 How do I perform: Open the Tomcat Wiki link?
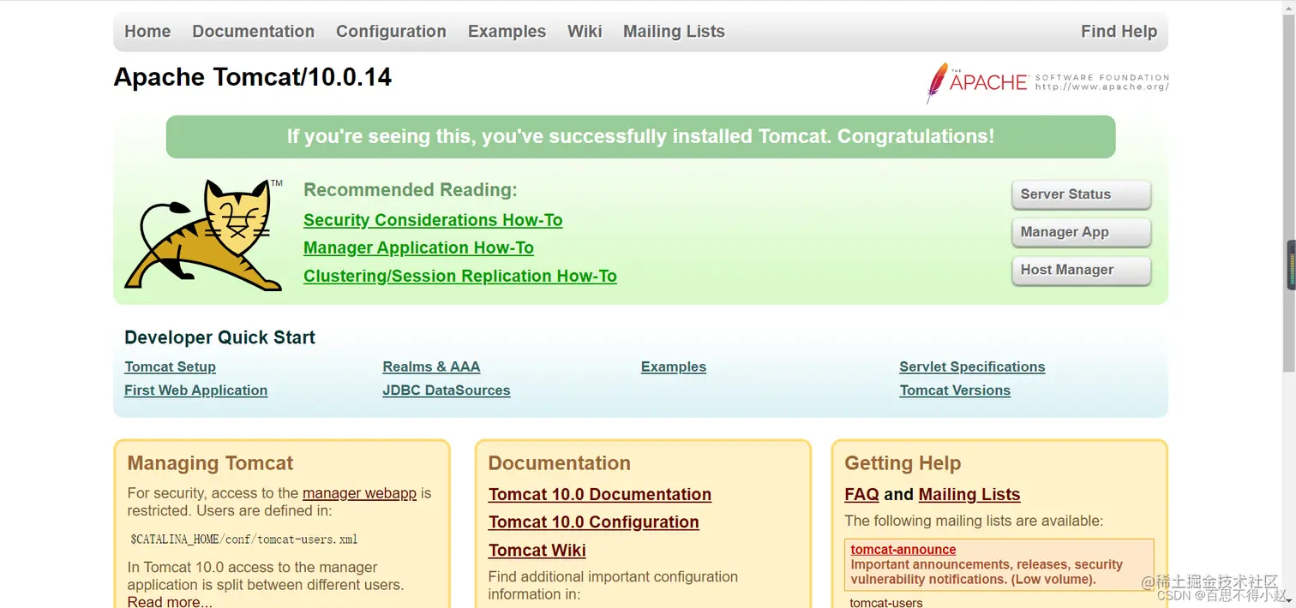point(537,551)
